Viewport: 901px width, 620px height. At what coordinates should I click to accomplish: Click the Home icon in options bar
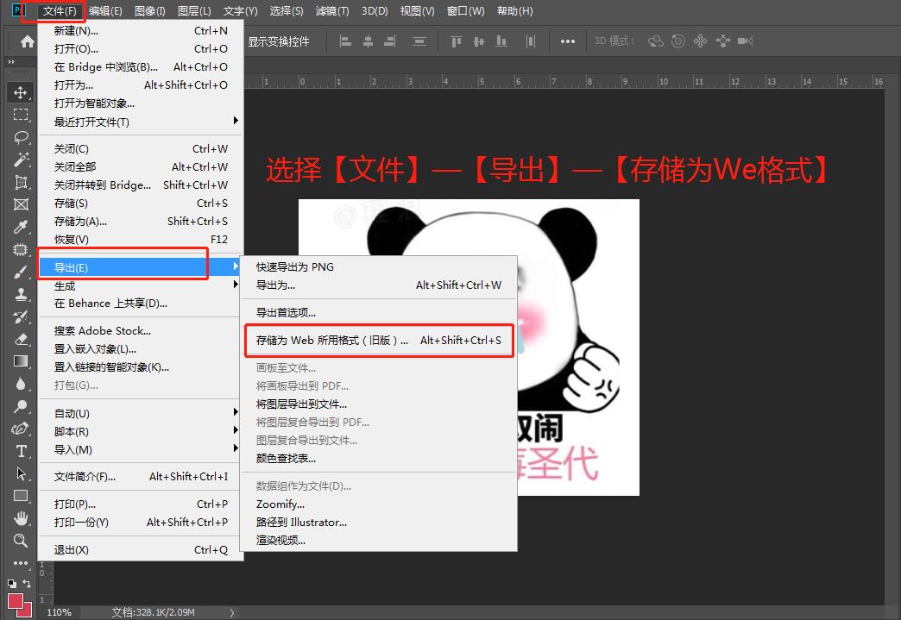[x=28, y=41]
